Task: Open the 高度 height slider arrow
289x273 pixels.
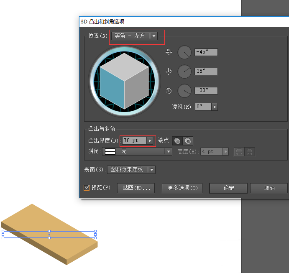Action: (x=225, y=152)
